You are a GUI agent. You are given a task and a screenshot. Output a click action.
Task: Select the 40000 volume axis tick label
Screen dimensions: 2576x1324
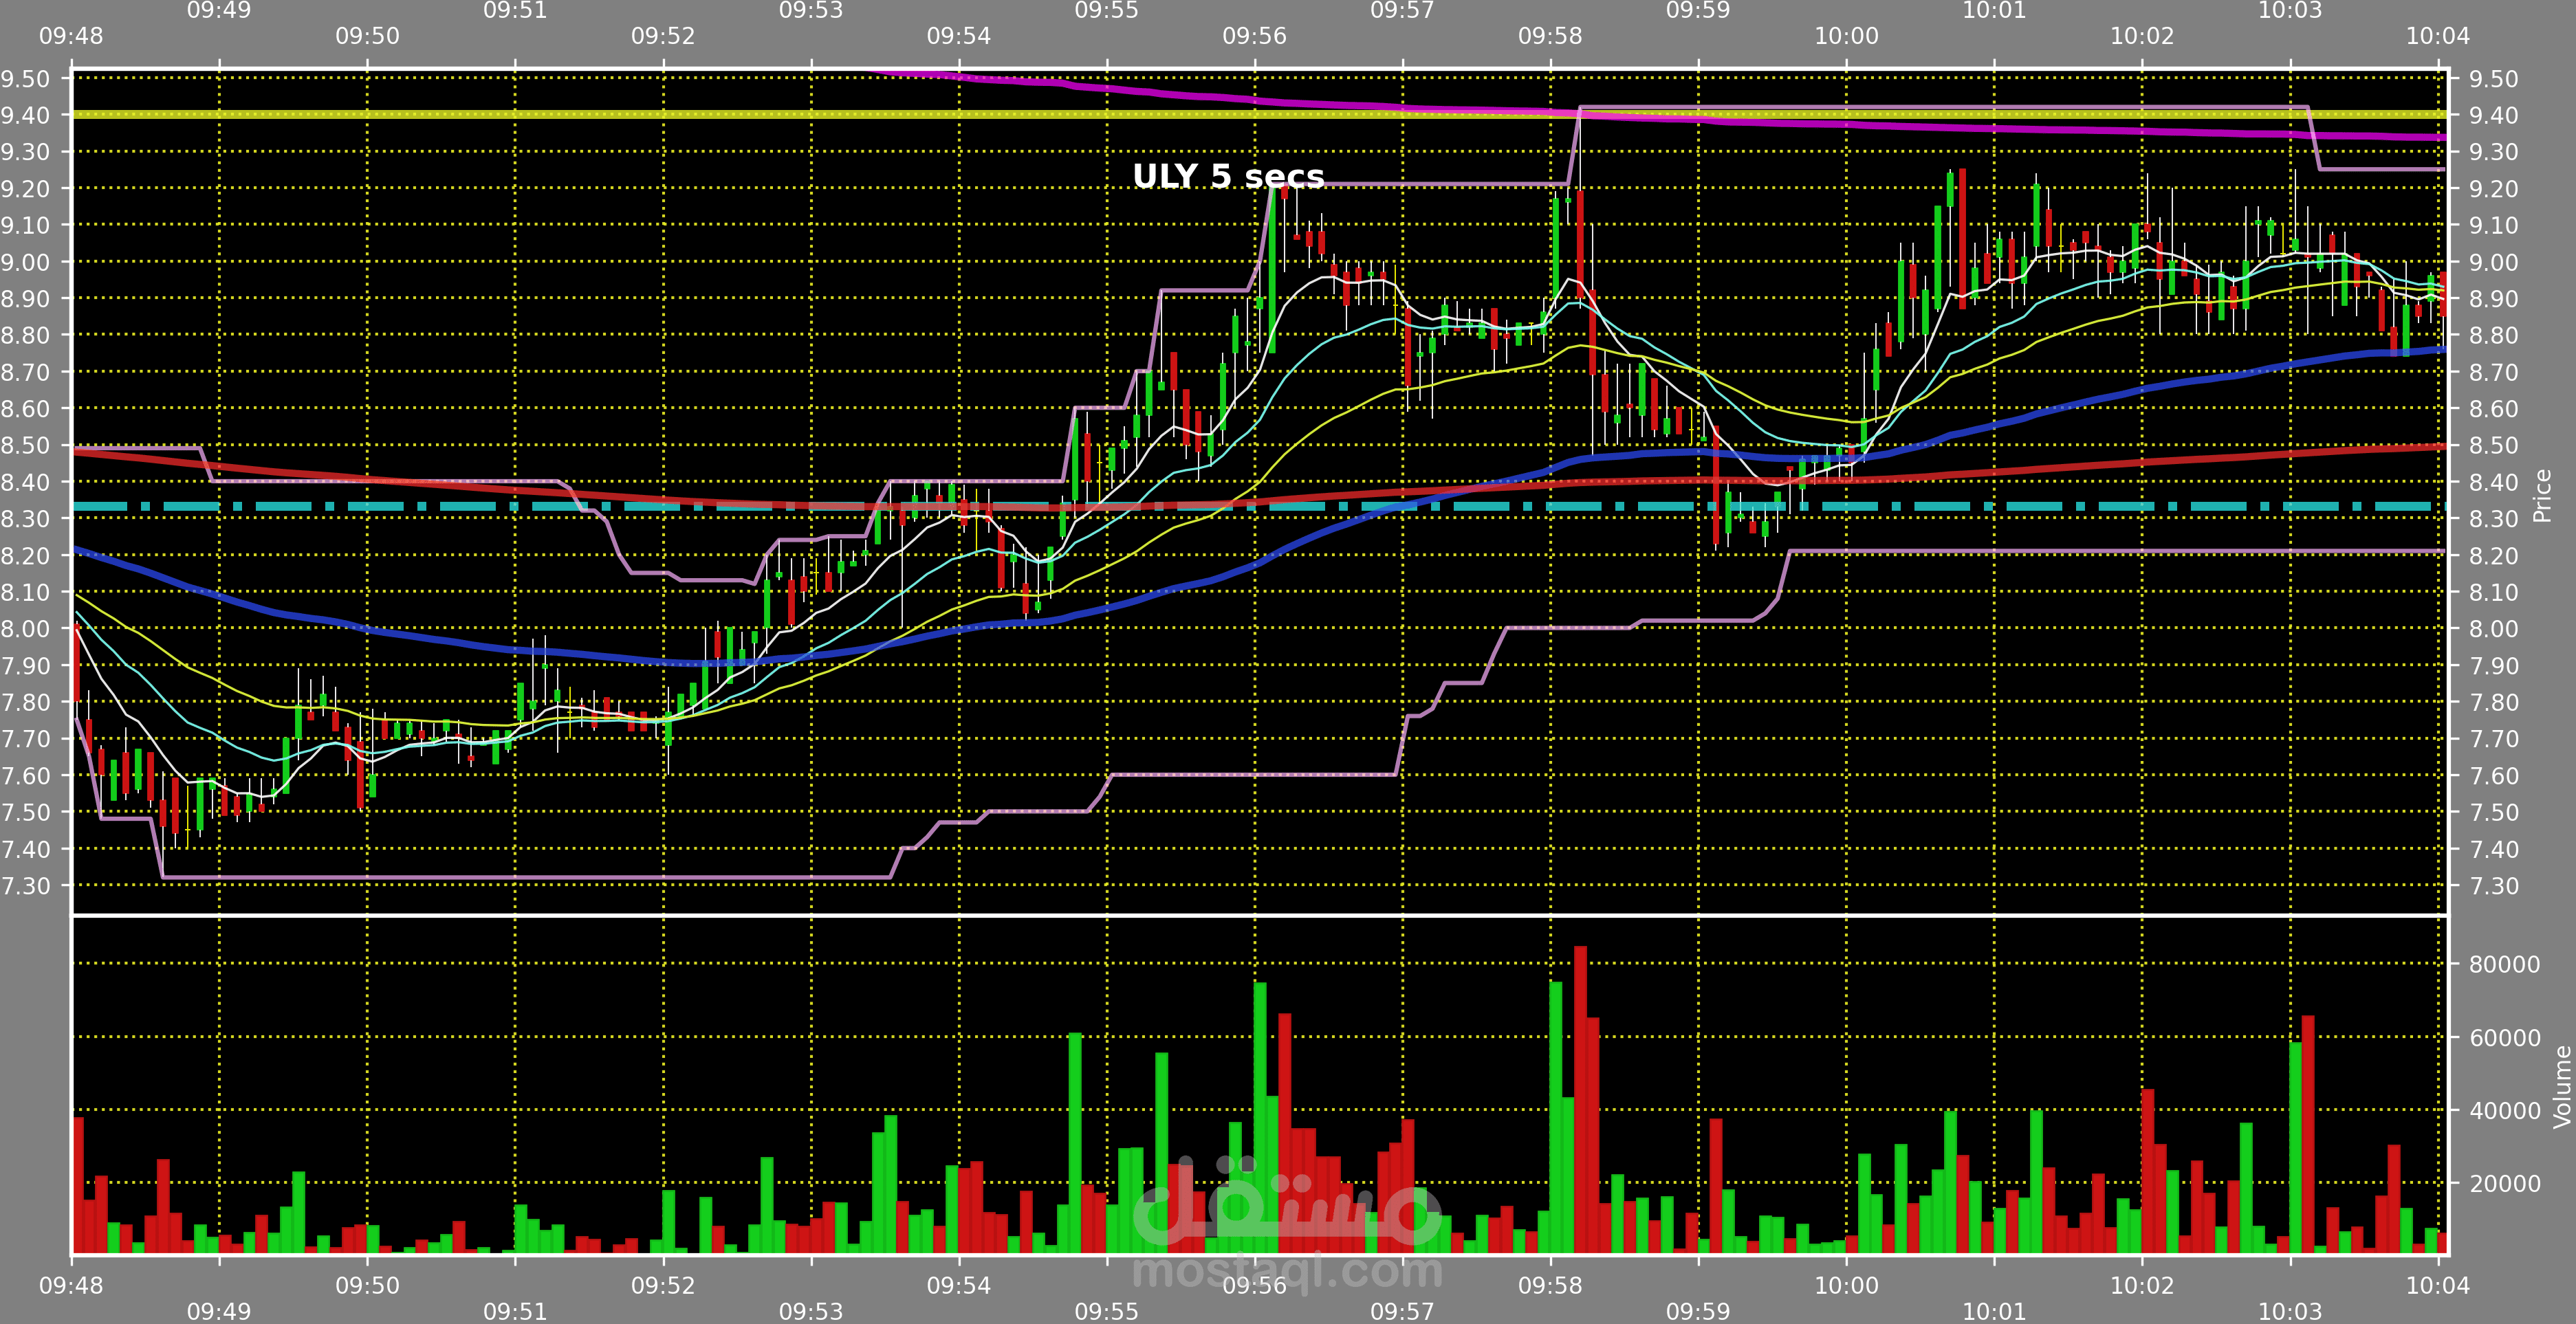tap(2504, 1111)
